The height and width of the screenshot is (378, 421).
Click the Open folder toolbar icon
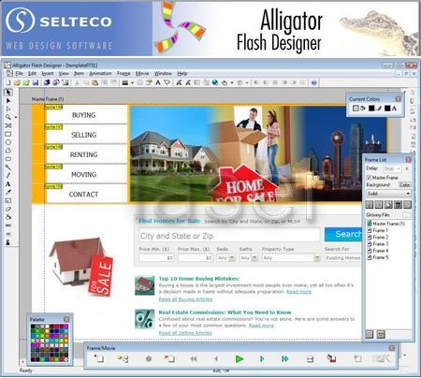(17, 82)
